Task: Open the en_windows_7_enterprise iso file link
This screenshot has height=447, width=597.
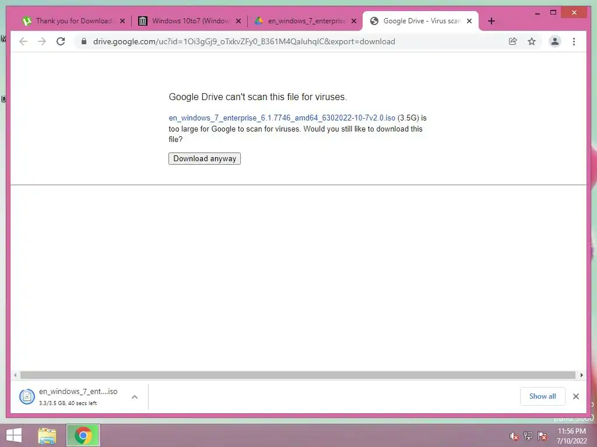Action: (x=282, y=118)
